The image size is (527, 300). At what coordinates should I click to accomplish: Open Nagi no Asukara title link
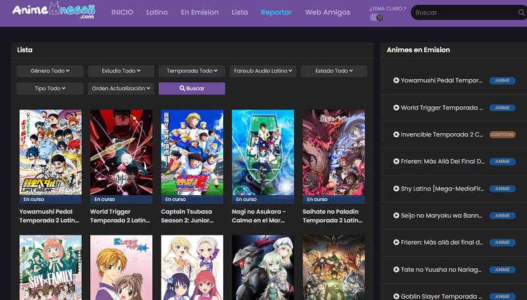tap(259, 216)
